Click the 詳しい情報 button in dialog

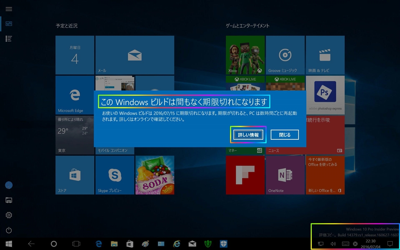248,135
